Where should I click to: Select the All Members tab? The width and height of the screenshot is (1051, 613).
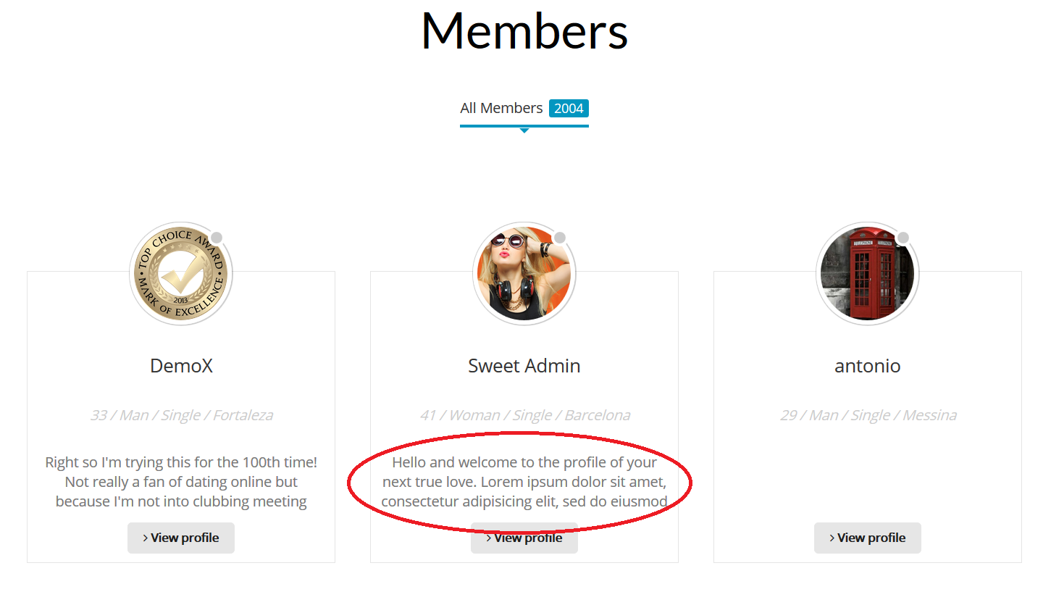(524, 109)
